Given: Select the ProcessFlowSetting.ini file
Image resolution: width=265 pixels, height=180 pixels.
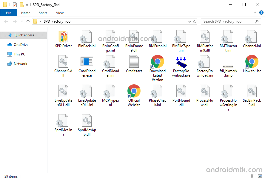Looking at the screenshot, I should (x=228, y=98).
